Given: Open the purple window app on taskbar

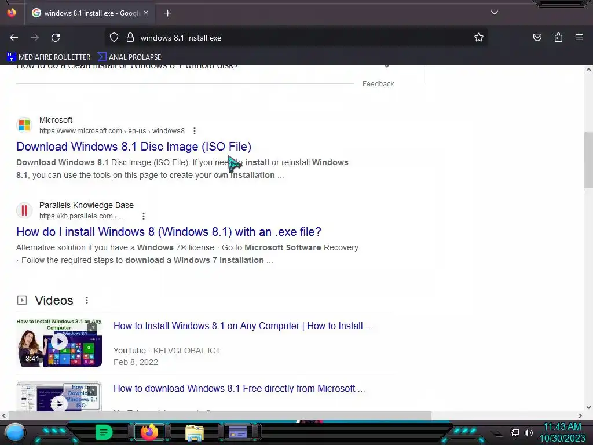Looking at the screenshot, I should click(238, 432).
